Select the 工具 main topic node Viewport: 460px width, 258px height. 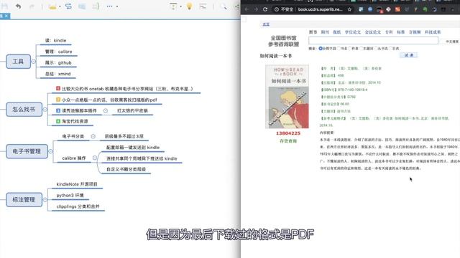click(x=18, y=62)
